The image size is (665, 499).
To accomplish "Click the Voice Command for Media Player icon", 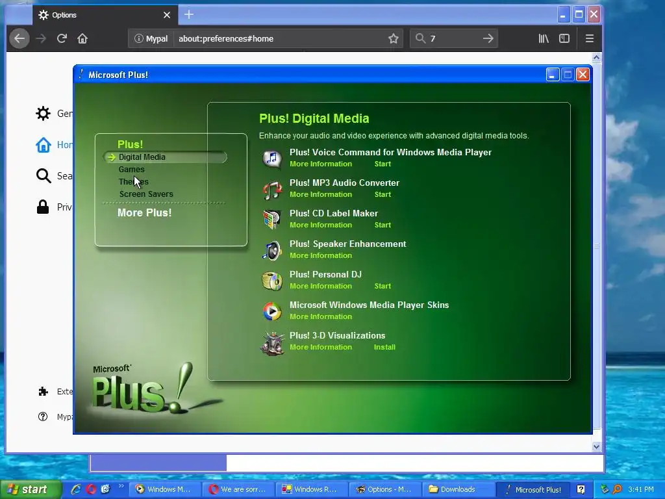I will coord(272,159).
